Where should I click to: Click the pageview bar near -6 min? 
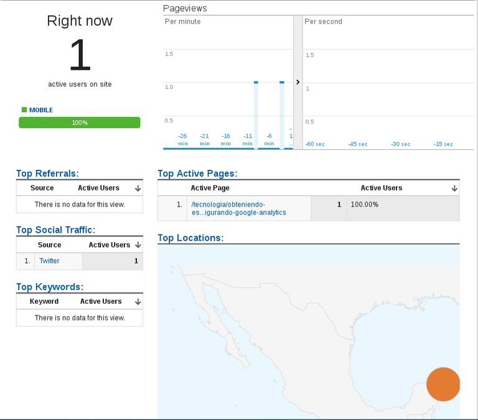tap(282, 115)
